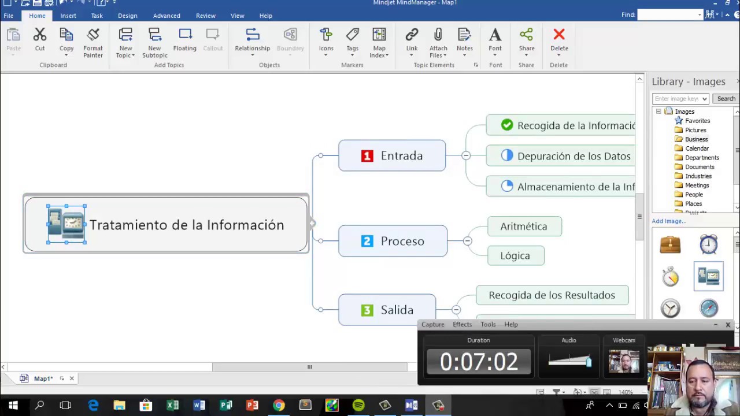Click the Link icon
This screenshot has width=740, height=416.
pyautogui.click(x=412, y=35)
